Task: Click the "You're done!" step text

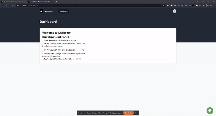Action: pyautogui.click(x=49, y=59)
